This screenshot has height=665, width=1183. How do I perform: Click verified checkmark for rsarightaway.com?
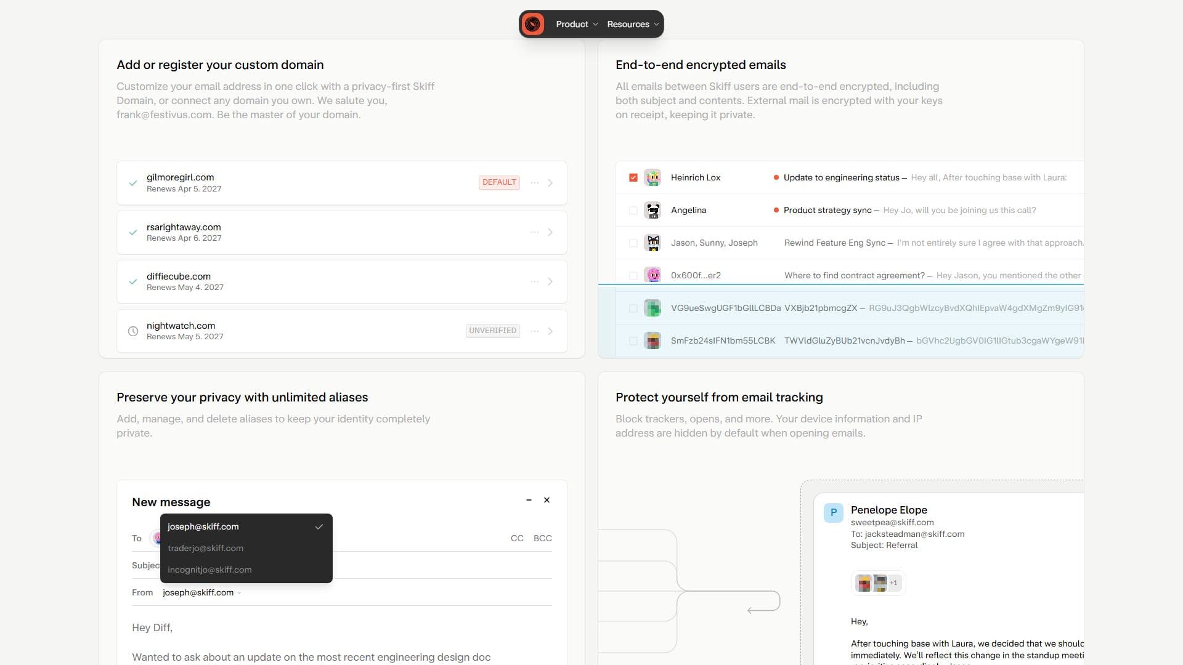(133, 232)
